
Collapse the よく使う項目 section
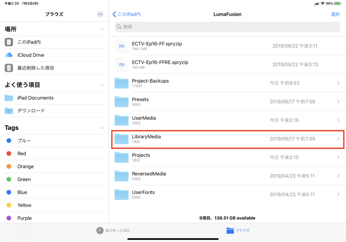coord(101,85)
